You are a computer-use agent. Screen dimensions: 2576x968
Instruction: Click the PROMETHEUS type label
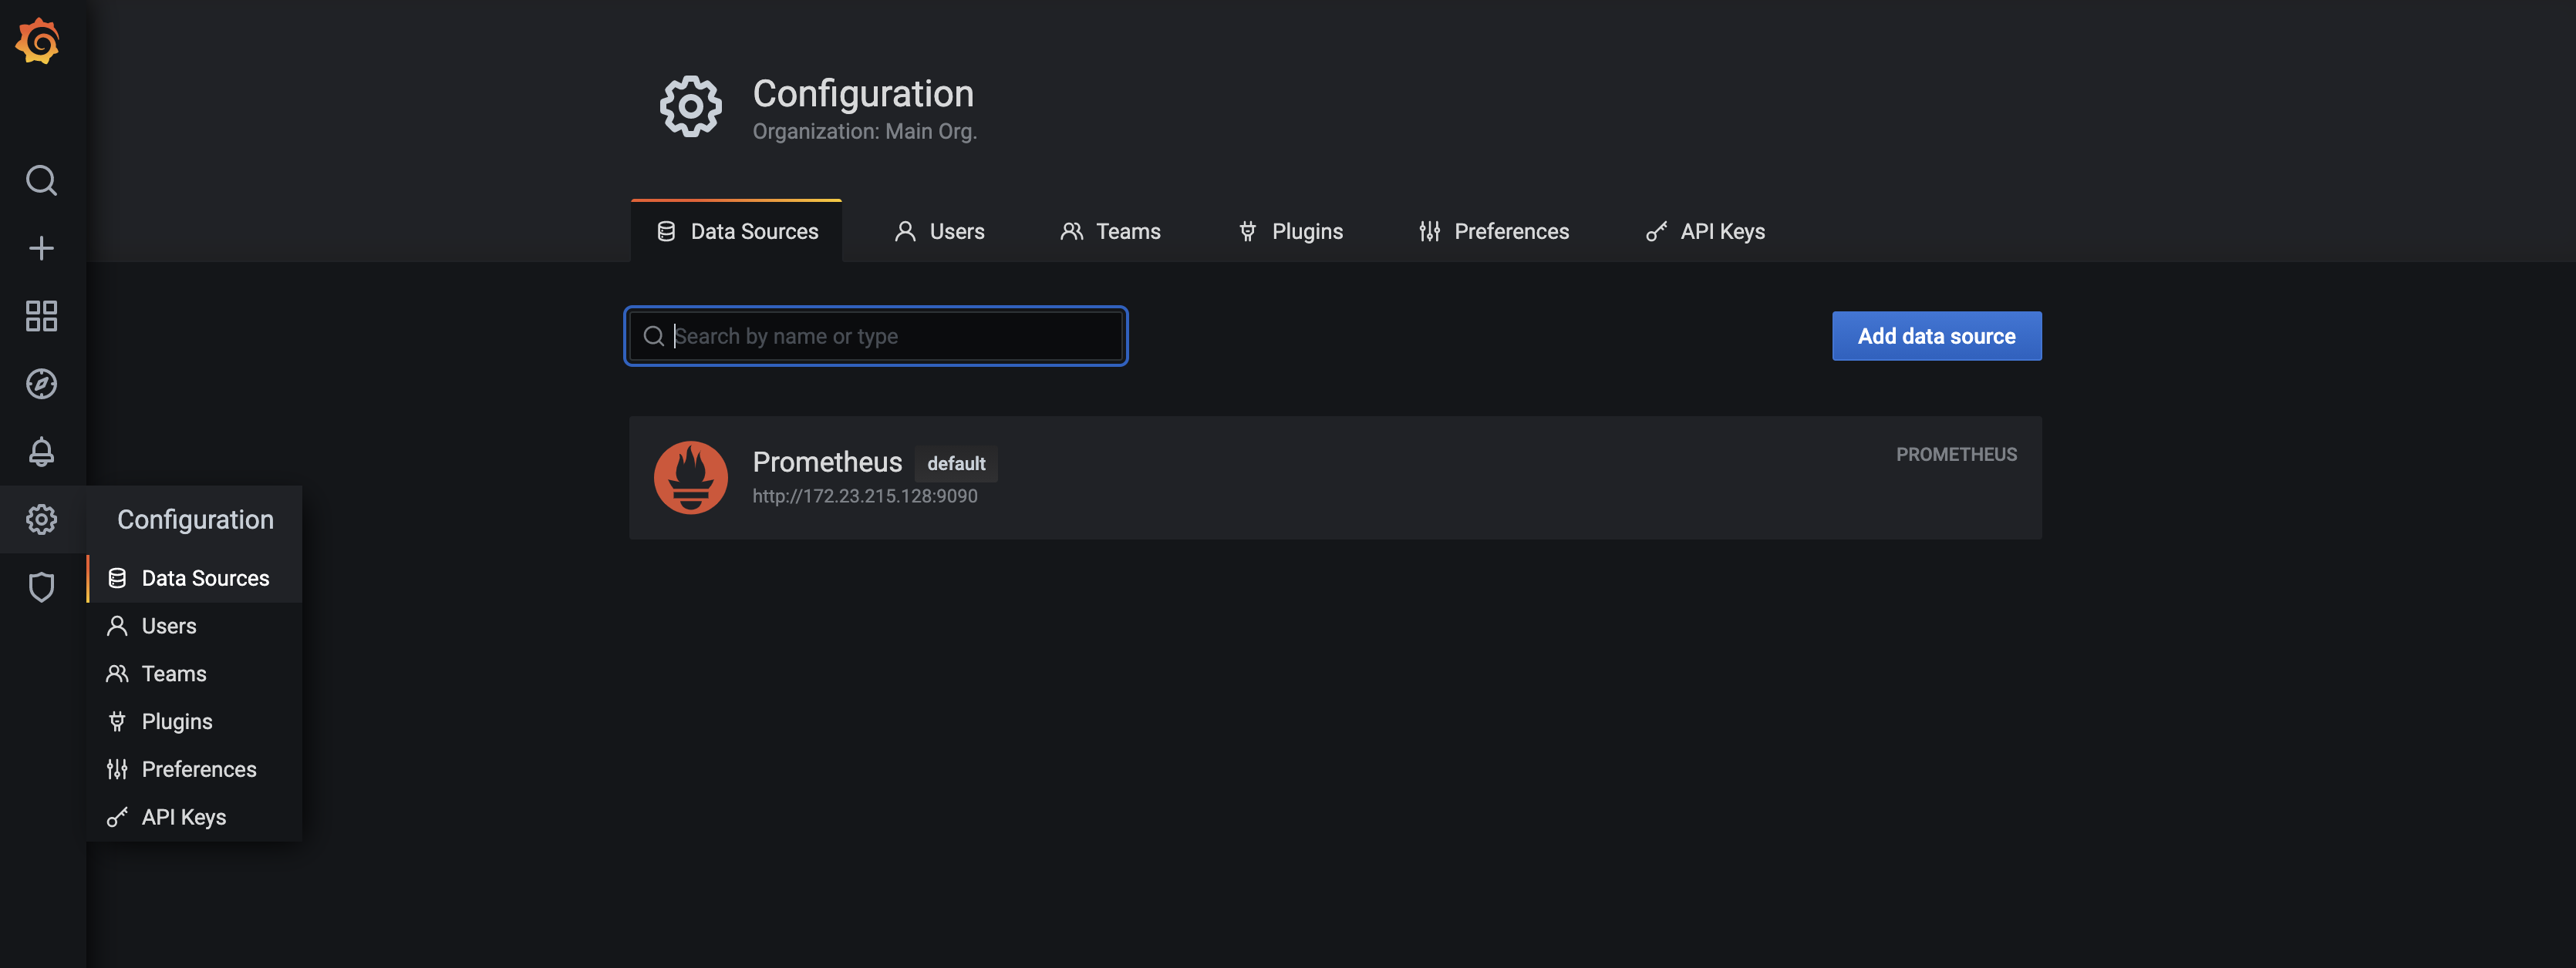point(1956,455)
